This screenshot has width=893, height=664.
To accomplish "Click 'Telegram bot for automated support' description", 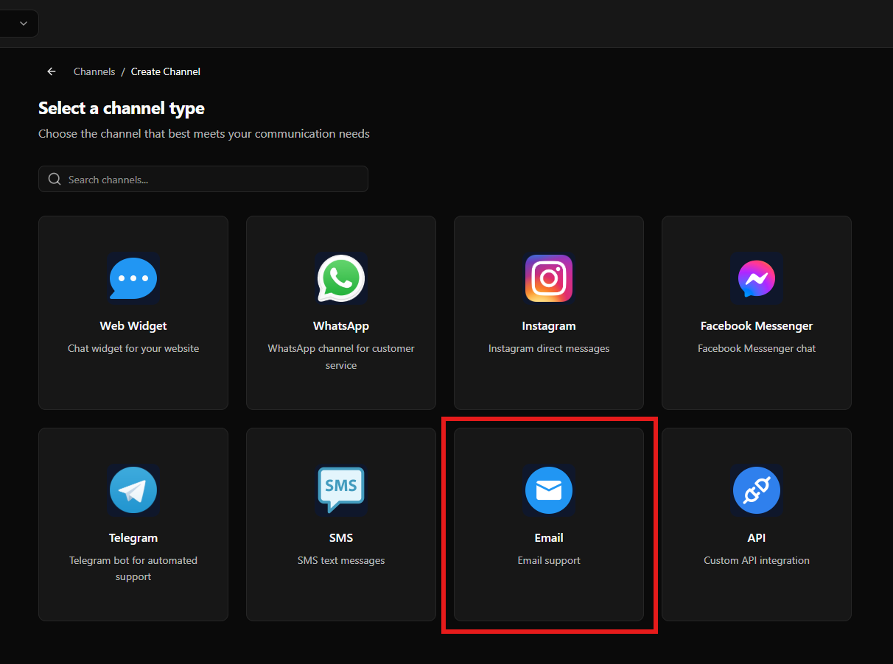I will pos(133,568).
